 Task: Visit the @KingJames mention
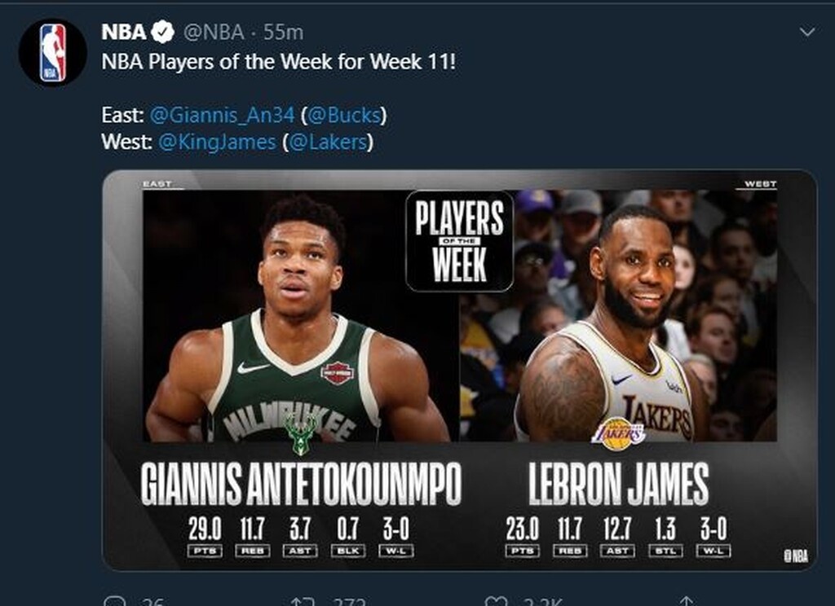216,142
